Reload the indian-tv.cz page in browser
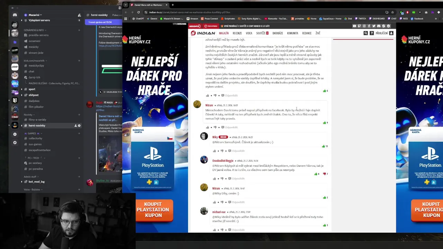The width and height of the screenshot is (443, 249). [x=138, y=12]
